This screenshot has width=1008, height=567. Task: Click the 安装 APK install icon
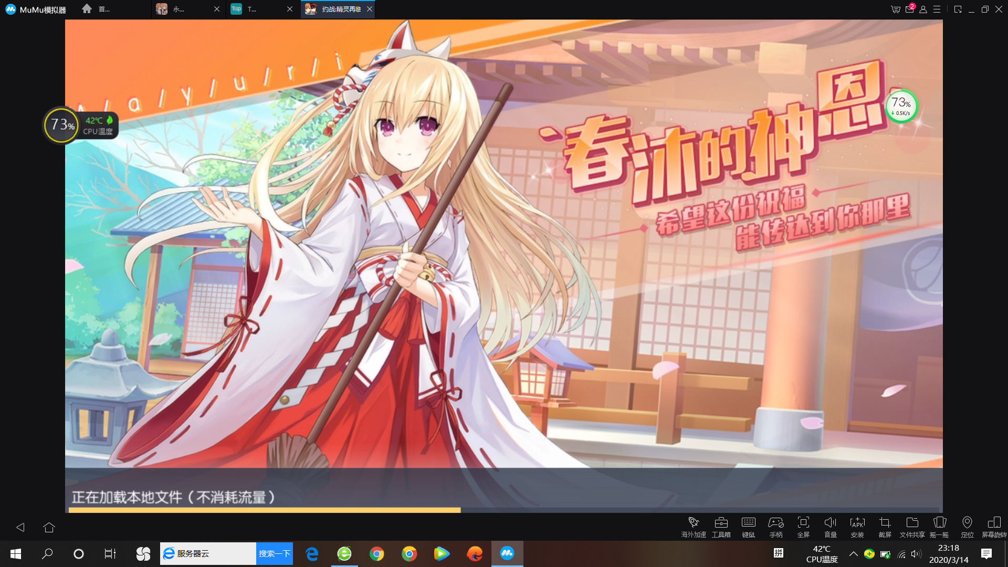tap(857, 527)
